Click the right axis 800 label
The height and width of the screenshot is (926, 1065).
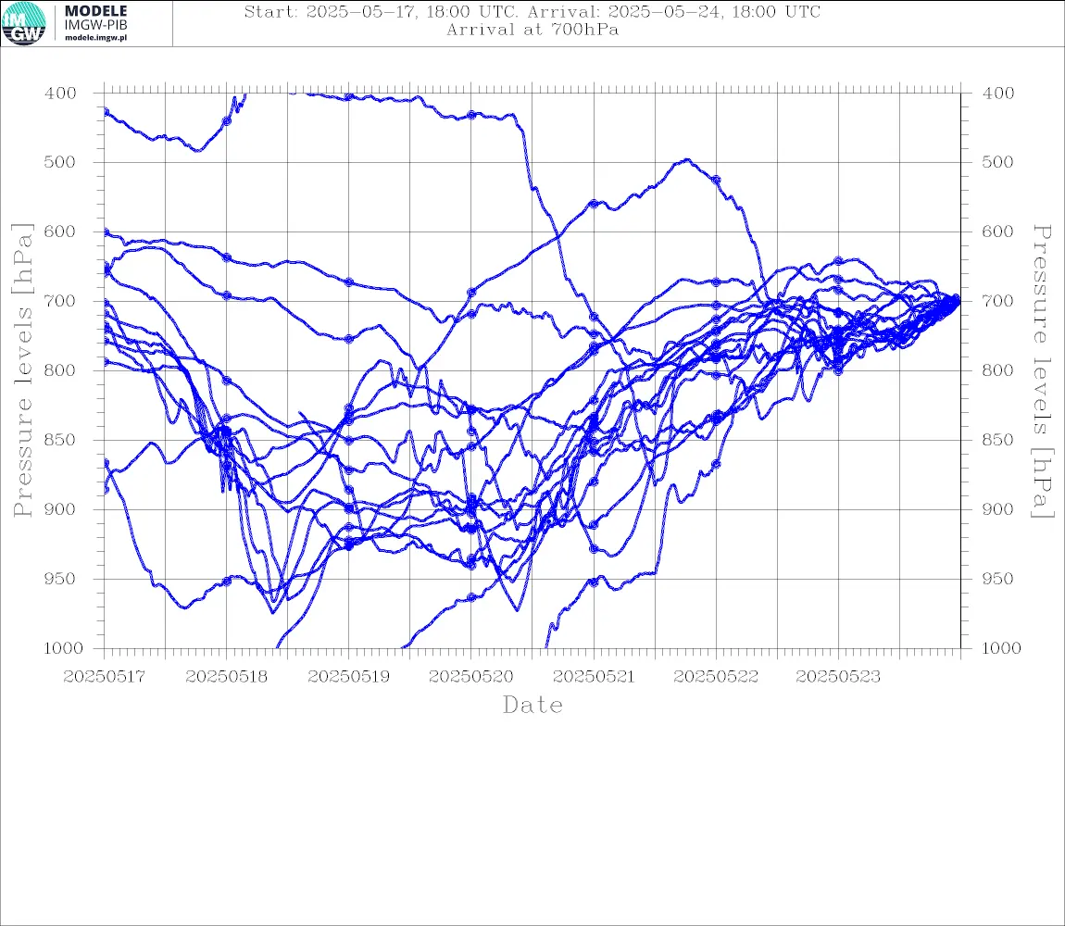998,370
